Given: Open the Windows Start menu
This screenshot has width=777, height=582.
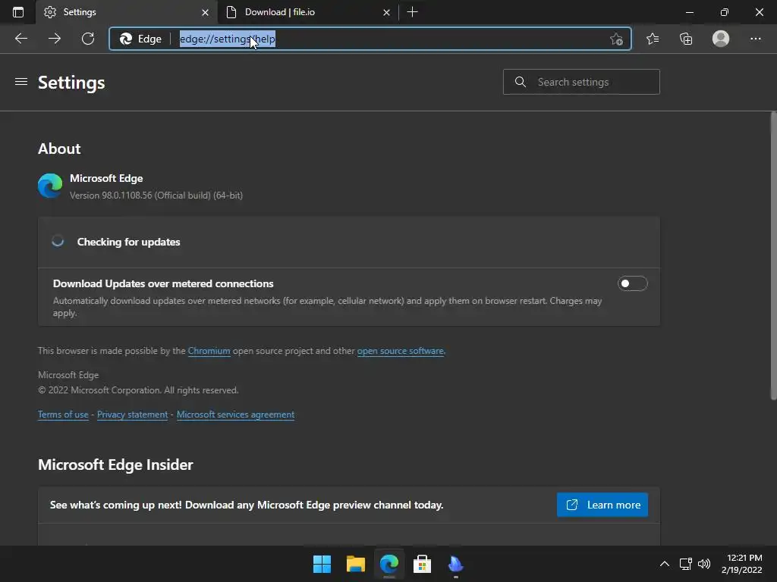Looking at the screenshot, I should click(x=322, y=564).
